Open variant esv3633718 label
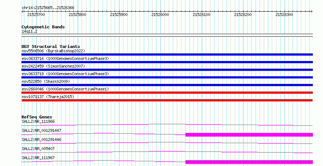Viewport: 323px width, 166px height. coord(65,74)
